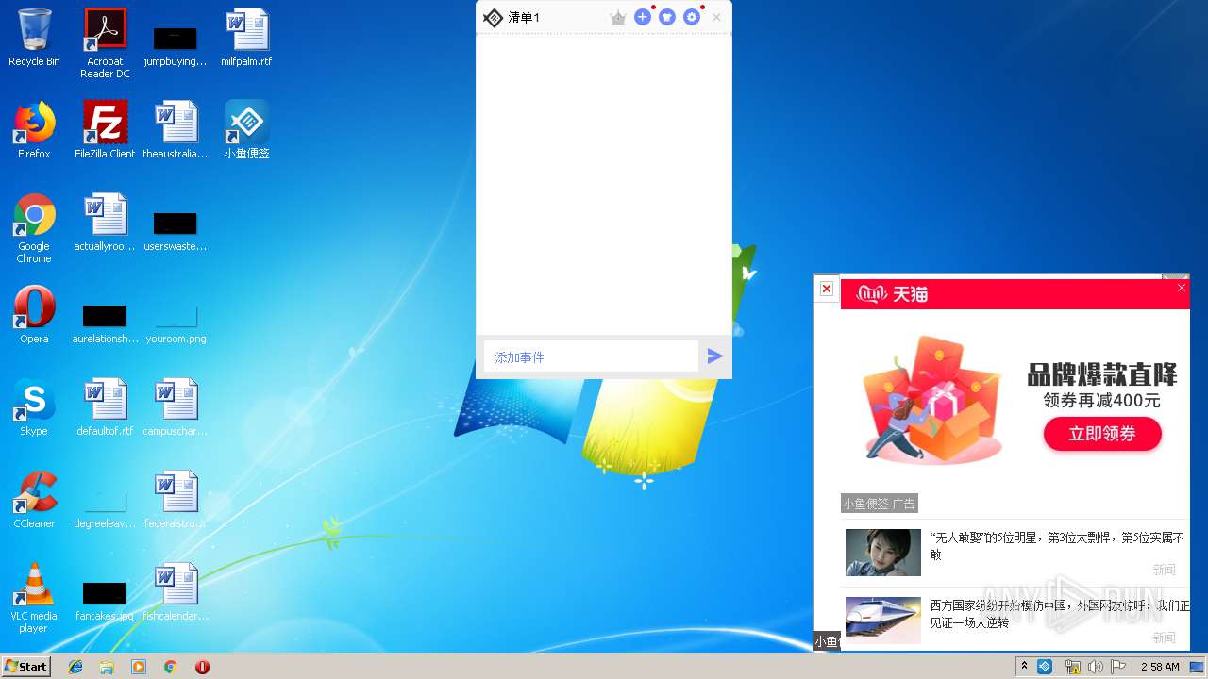The height and width of the screenshot is (679, 1208).
Task: Select the Google Chrome desktop shortcut
Action: (34, 228)
